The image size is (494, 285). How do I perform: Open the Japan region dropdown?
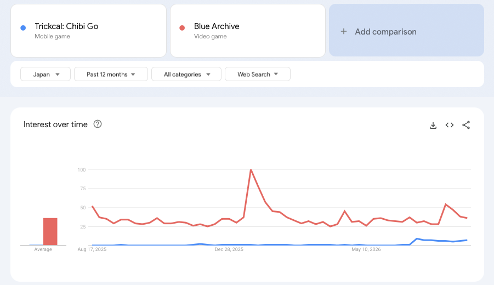[46, 75]
